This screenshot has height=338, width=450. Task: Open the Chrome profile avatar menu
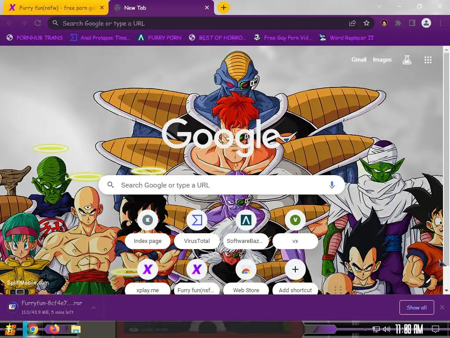(x=426, y=23)
